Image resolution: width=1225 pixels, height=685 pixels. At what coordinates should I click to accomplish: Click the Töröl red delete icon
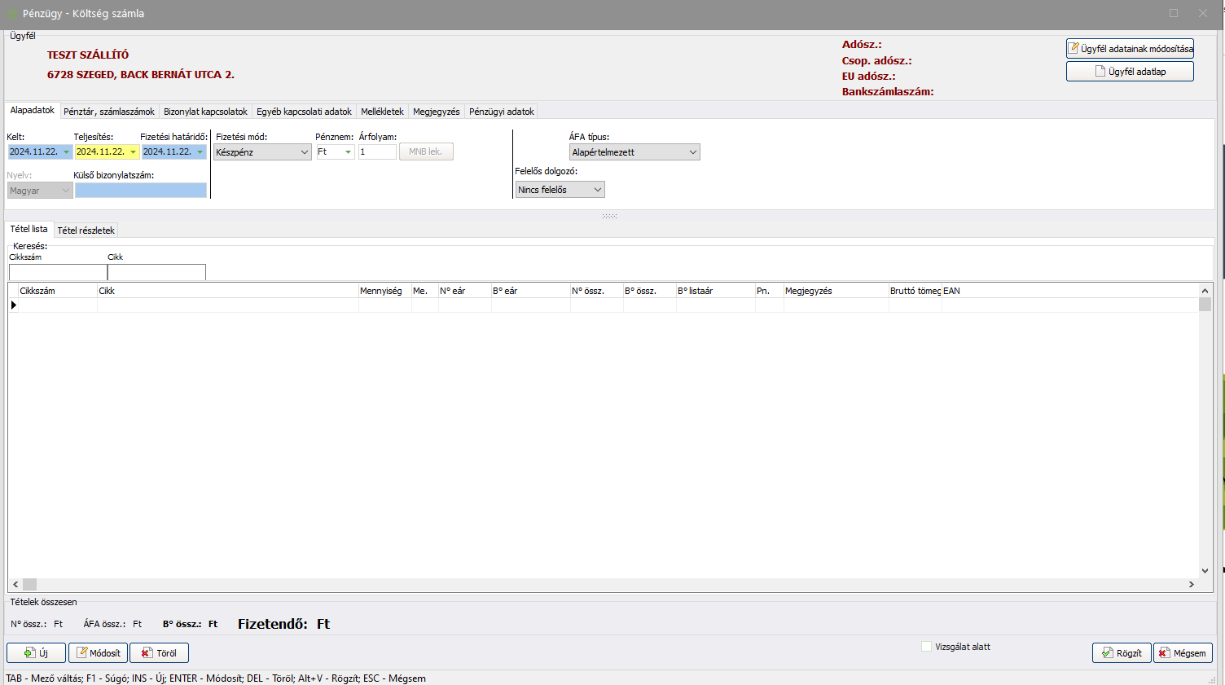pyautogui.click(x=147, y=653)
